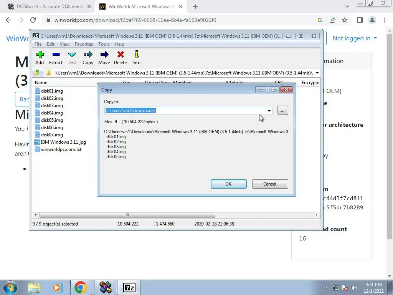Expand the Copy to path dropdown
Screen dimensions: 393x295
coord(269,111)
